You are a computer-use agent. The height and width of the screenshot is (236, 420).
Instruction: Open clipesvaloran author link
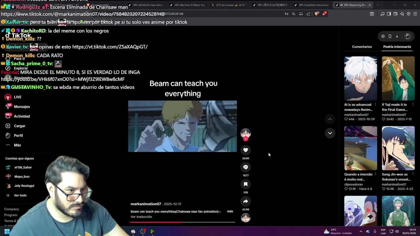click(x=353, y=185)
